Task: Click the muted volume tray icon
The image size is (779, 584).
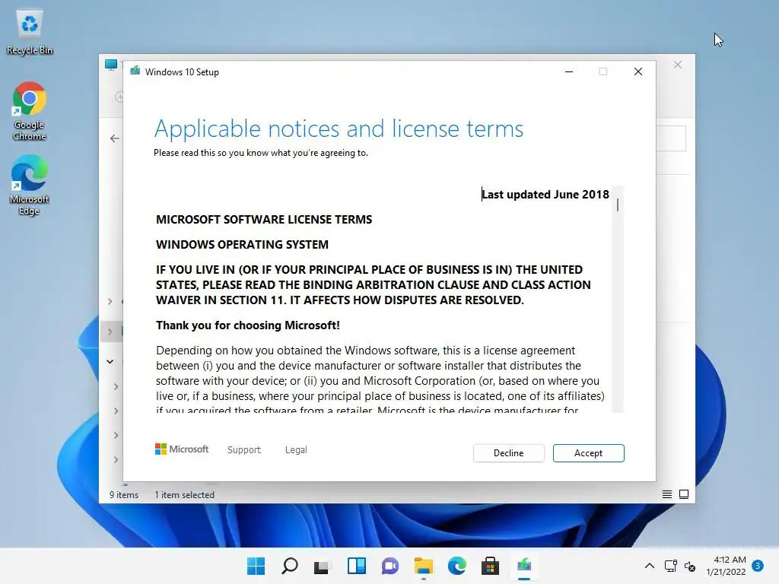Action: pyautogui.click(x=690, y=566)
